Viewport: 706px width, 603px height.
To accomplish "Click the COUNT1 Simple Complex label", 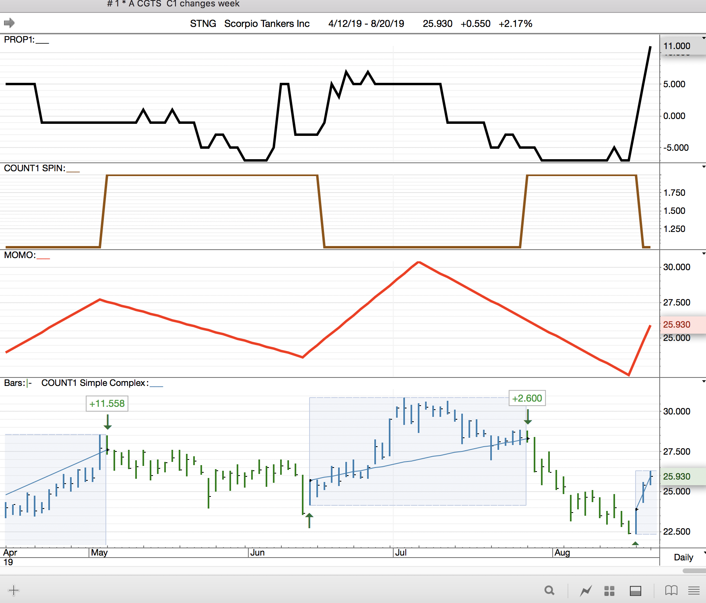I will (95, 383).
